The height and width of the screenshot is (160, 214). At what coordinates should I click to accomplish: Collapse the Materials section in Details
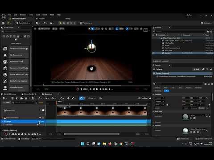pyautogui.click(x=153, y=125)
